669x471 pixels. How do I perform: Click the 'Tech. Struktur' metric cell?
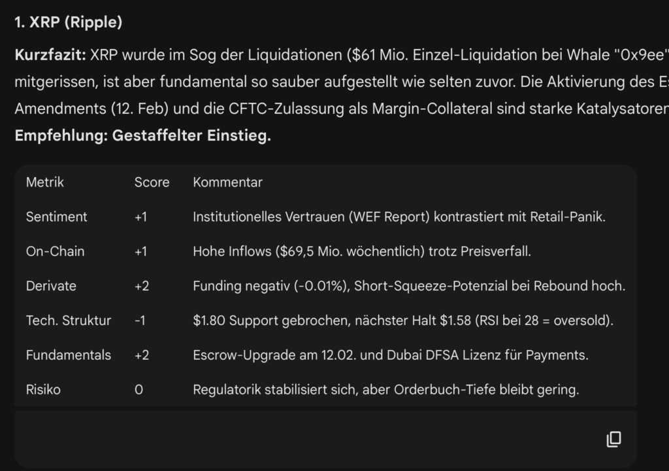pyautogui.click(x=68, y=321)
